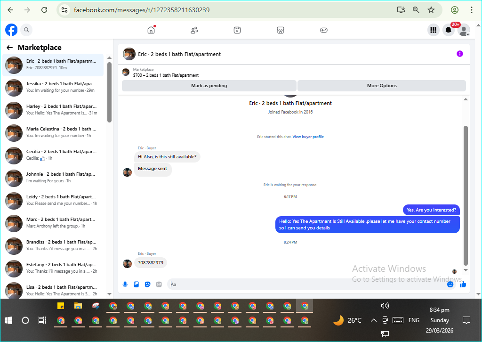Open Facebook search magnifier

(x=26, y=30)
